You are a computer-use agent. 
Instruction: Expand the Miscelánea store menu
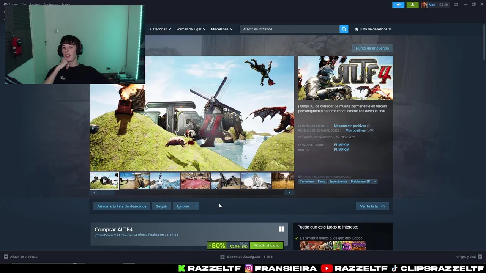[222, 29]
